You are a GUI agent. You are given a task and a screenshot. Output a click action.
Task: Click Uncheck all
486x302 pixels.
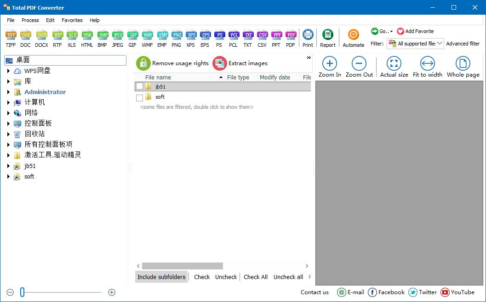[x=288, y=277]
